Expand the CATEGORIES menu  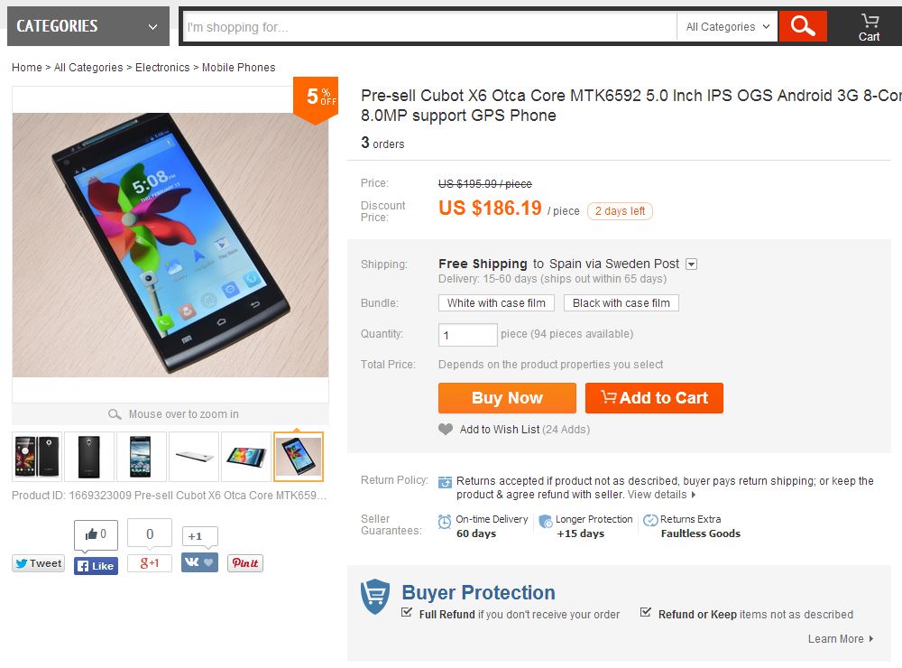[x=87, y=26]
